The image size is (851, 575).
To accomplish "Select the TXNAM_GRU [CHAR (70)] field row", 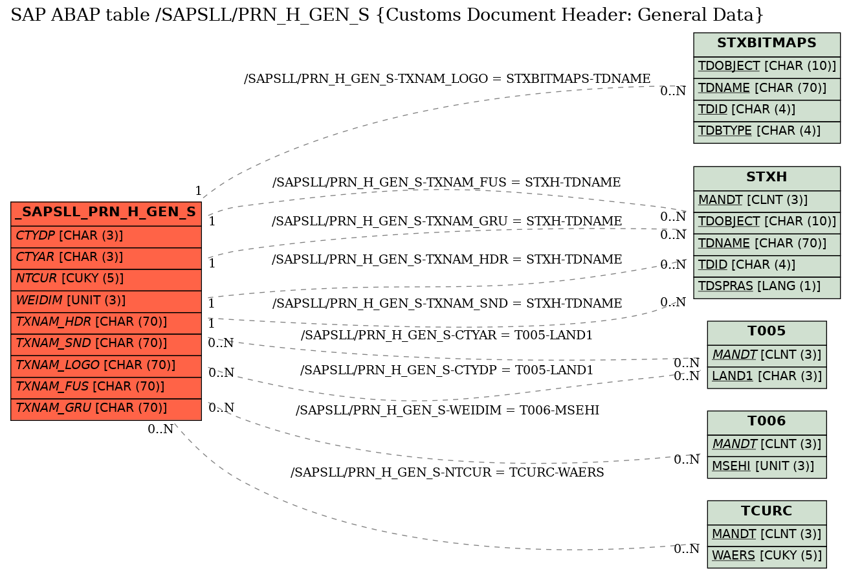I will pyautogui.click(x=106, y=409).
